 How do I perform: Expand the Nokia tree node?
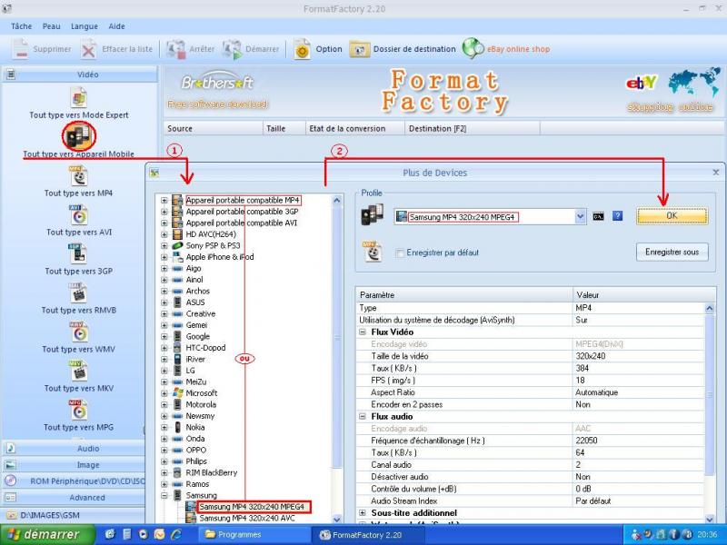click(164, 427)
